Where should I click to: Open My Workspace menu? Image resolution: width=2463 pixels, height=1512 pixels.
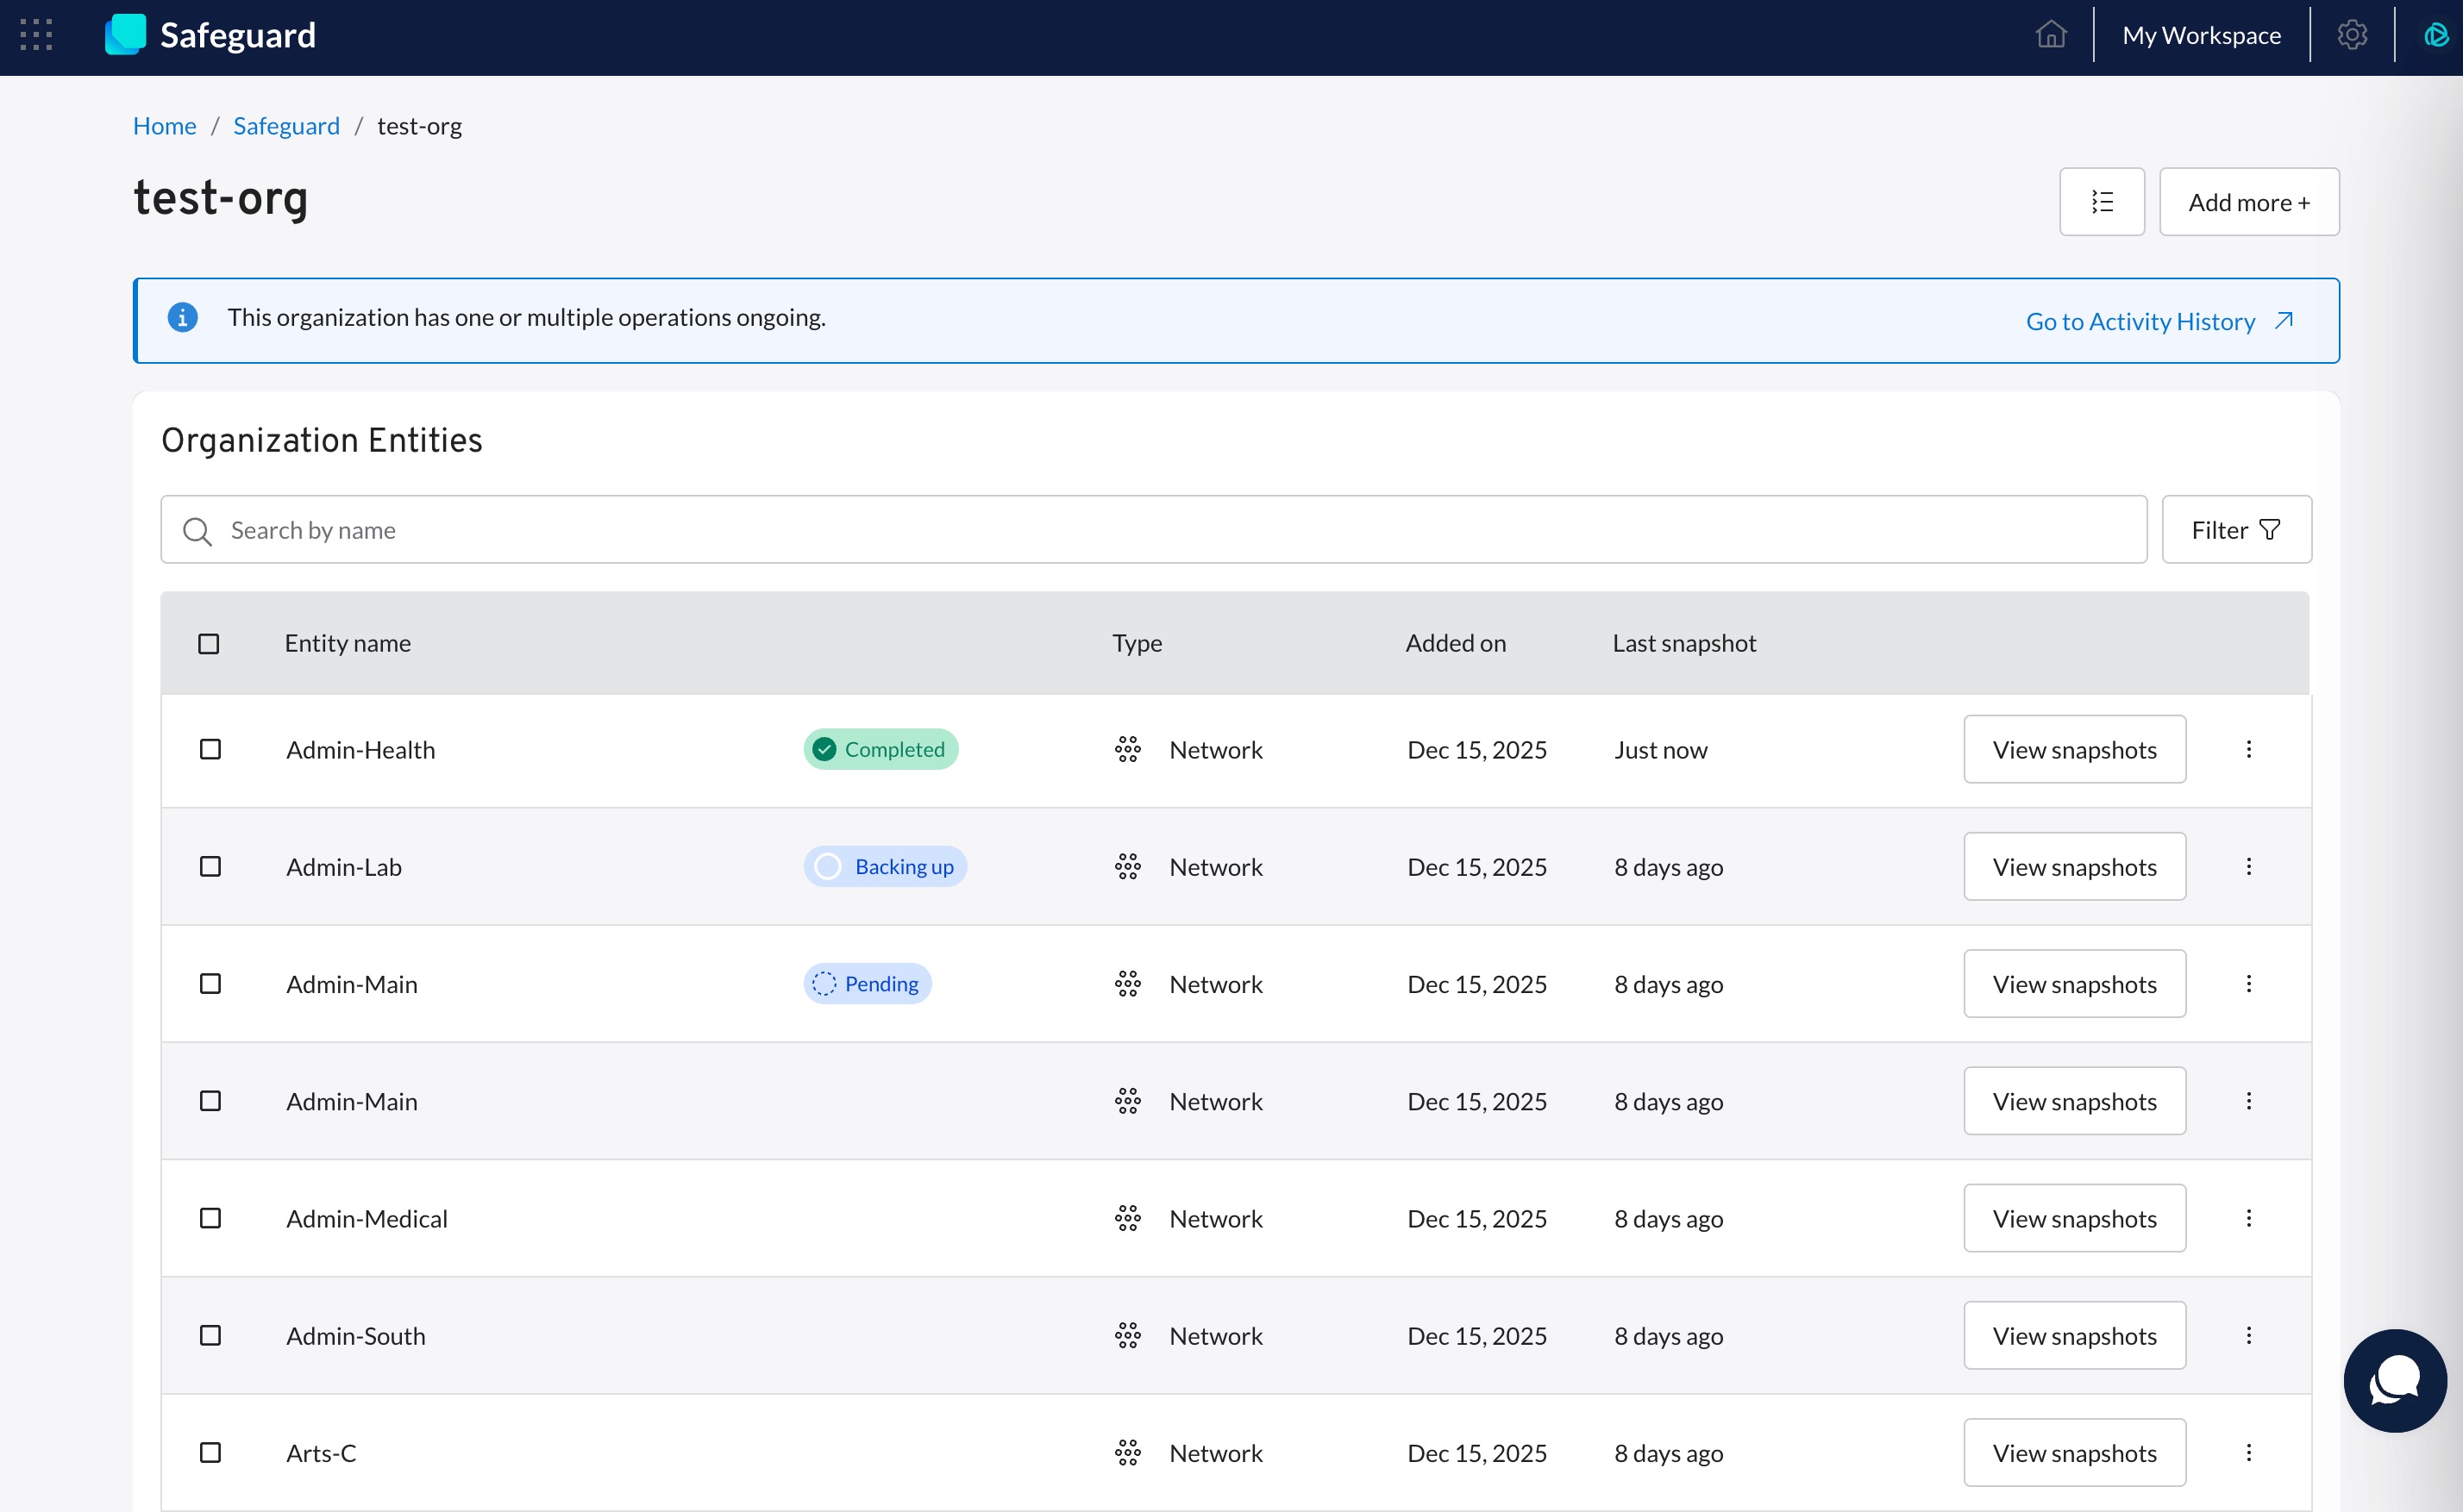2201,36
